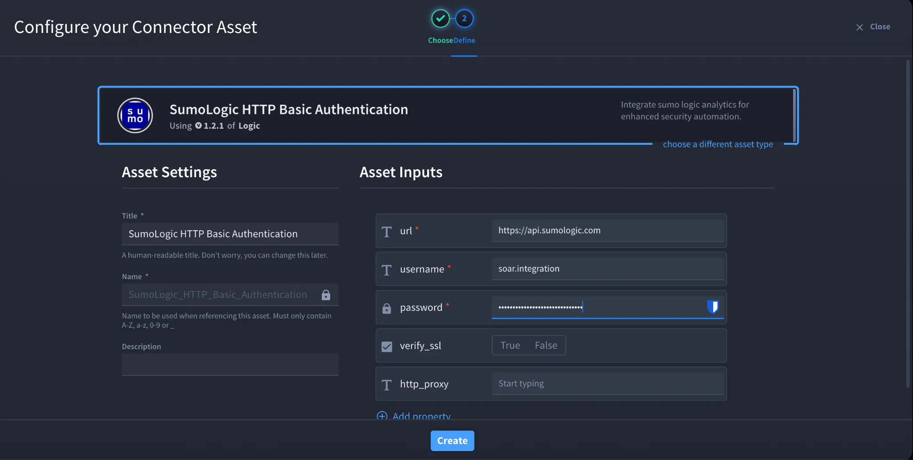The width and height of the screenshot is (913, 460).
Task: Open the Choose step tab
Action: click(x=440, y=40)
